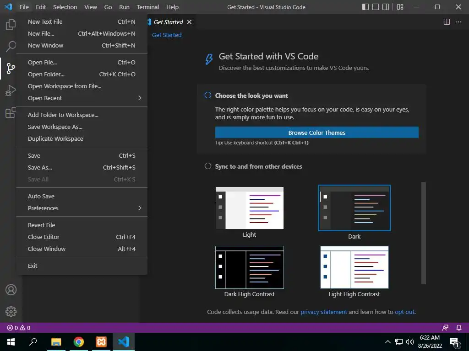Follow the Get Started breadcrumb link

tap(167, 35)
